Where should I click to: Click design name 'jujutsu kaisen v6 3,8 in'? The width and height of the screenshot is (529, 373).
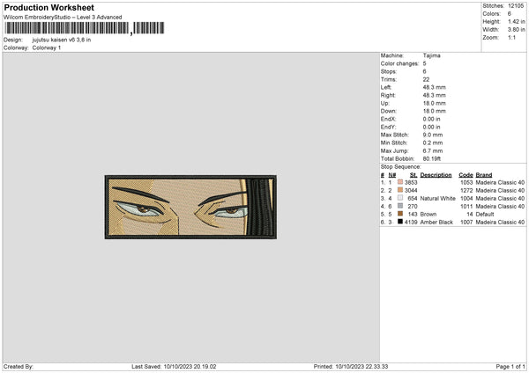(62, 40)
